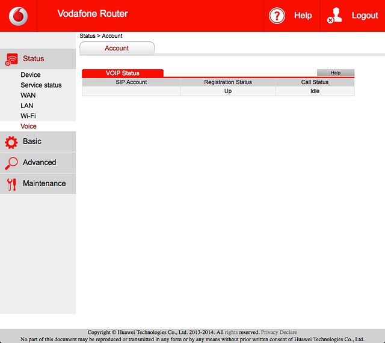Click the 'Idle' call status cell

(x=315, y=91)
